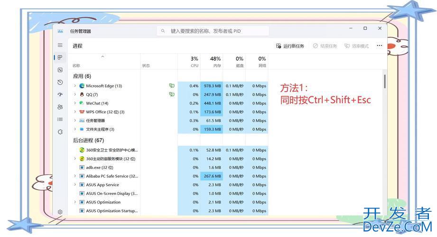Click the 文件夹主程序 folder icon
Screen dimensions: 437x237
(82, 129)
